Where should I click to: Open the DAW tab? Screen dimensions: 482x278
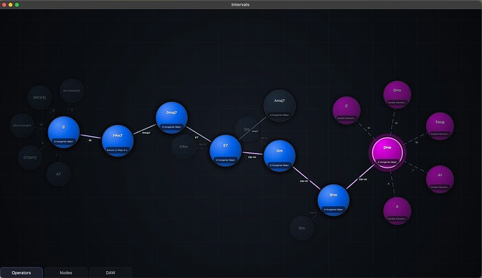(110, 272)
